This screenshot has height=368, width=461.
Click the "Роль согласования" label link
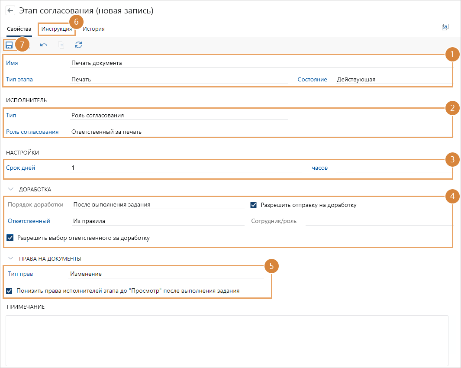pyautogui.click(x=32, y=132)
